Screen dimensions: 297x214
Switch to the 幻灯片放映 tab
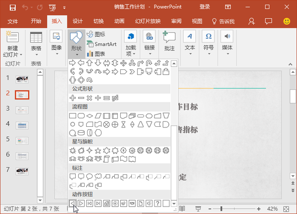148,21
